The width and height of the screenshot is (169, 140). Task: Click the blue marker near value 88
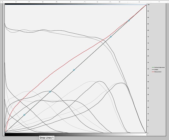point(129,20)
